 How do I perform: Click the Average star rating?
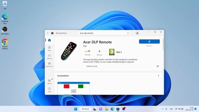click(x=88, y=53)
